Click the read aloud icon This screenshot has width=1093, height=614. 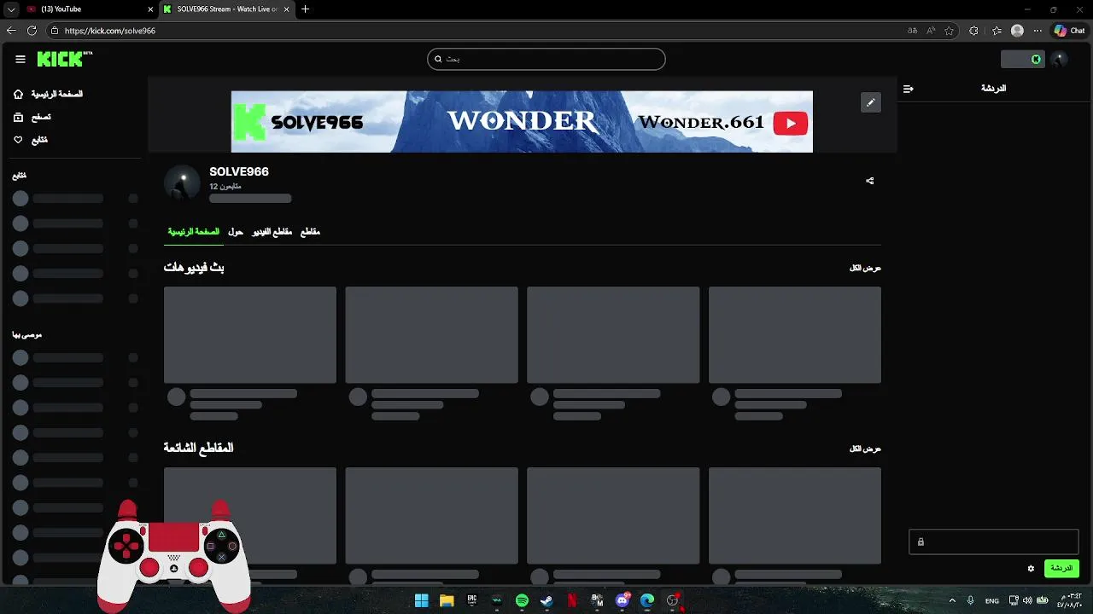(x=932, y=31)
